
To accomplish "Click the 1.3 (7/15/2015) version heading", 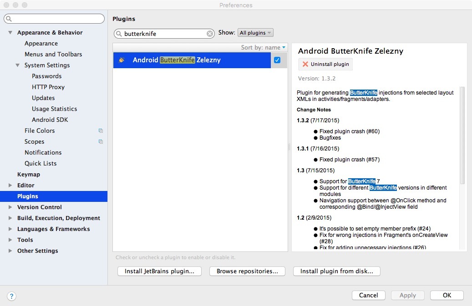I will tap(315, 171).
